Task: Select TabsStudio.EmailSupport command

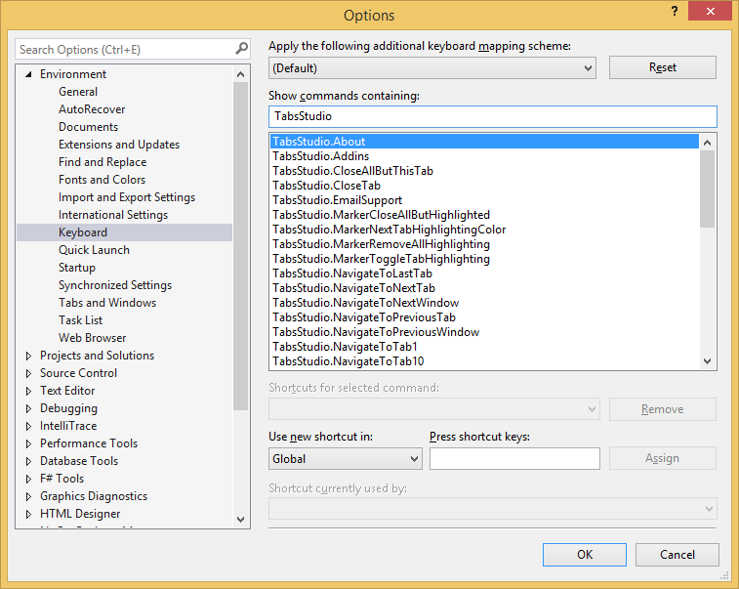Action: pos(484,200)
